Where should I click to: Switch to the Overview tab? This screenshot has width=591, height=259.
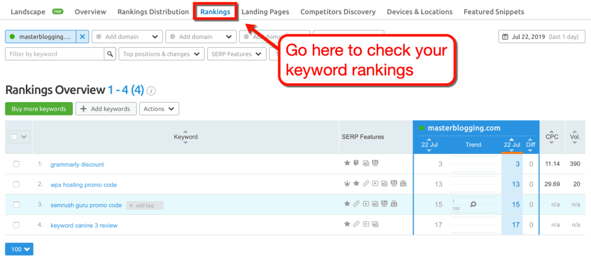(x=90, y=12)
